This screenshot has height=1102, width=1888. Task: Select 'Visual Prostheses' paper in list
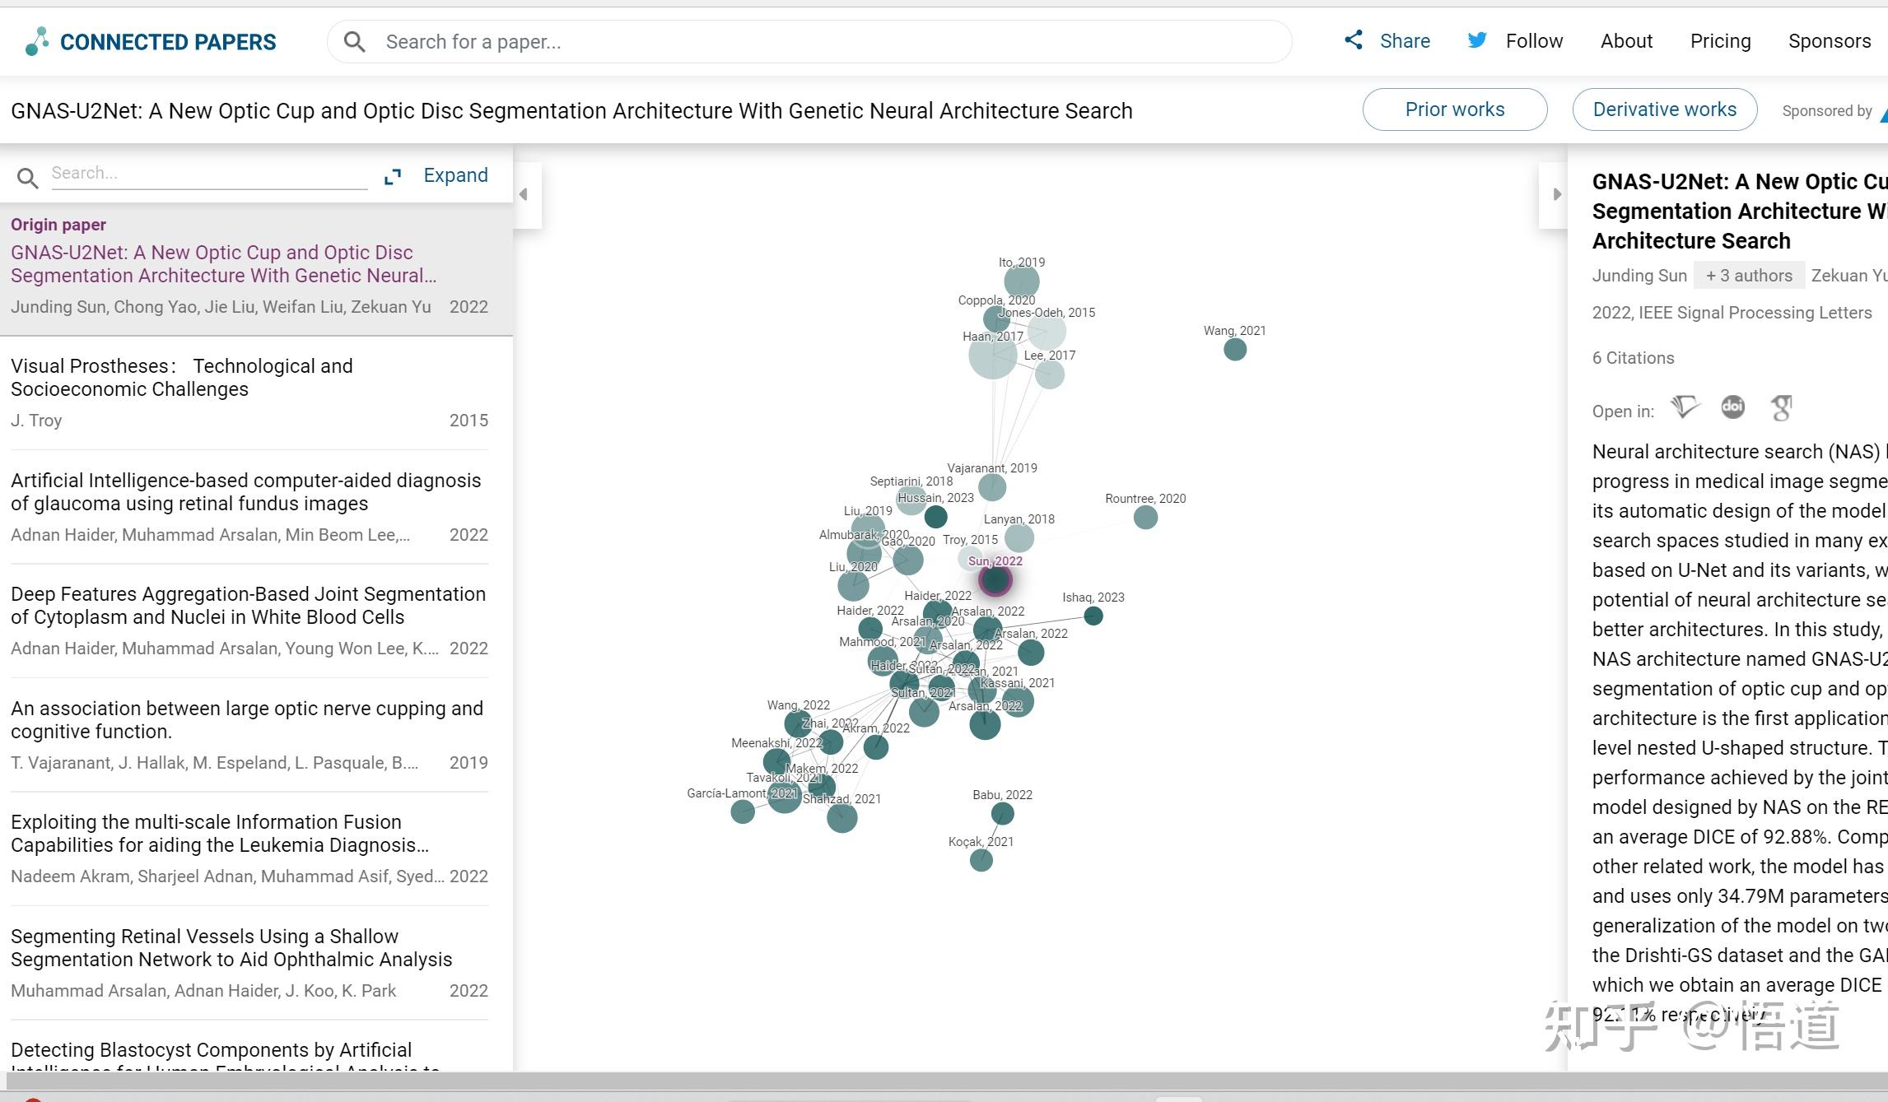pyautogui.click(x=249, y=393)
